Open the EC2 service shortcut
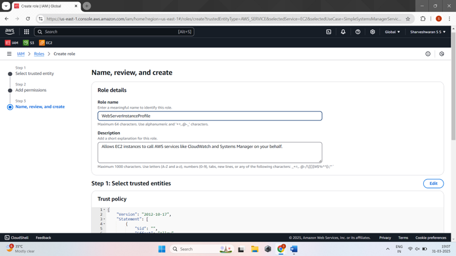Image resolution: width=456 pixels, height=256 pixels. click(x=45, y=43)
